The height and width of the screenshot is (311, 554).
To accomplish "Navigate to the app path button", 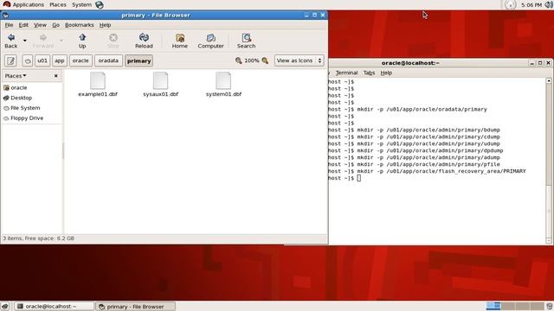I will (x=60, y=60).
